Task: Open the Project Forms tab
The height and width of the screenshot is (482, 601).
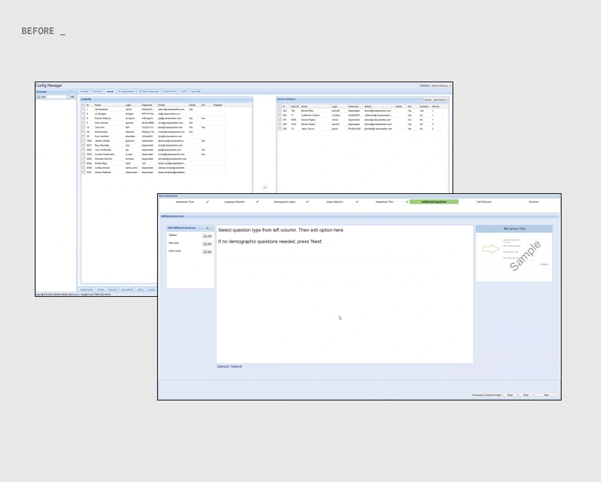Action: coord(170,92)
